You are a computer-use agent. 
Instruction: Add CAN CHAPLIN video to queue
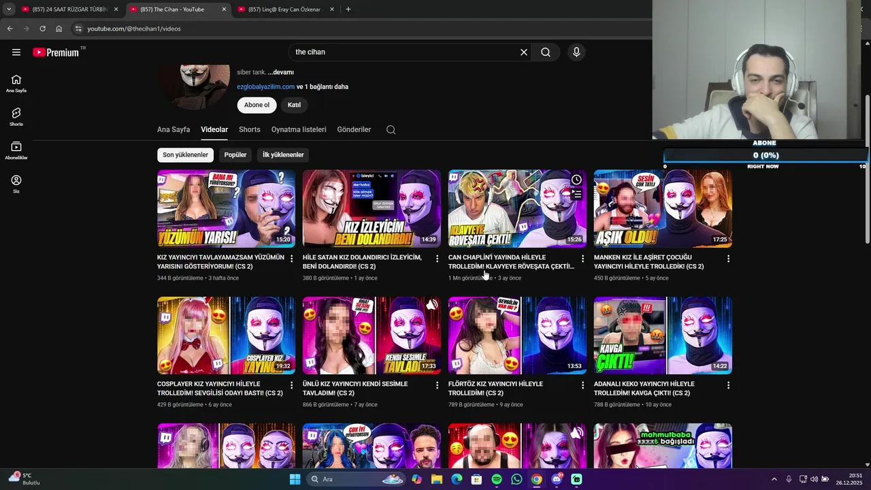point(576,195)
